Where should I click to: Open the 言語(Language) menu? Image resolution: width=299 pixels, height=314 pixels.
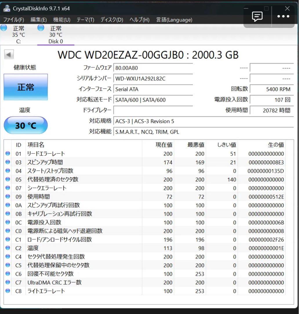coord(174,20)
